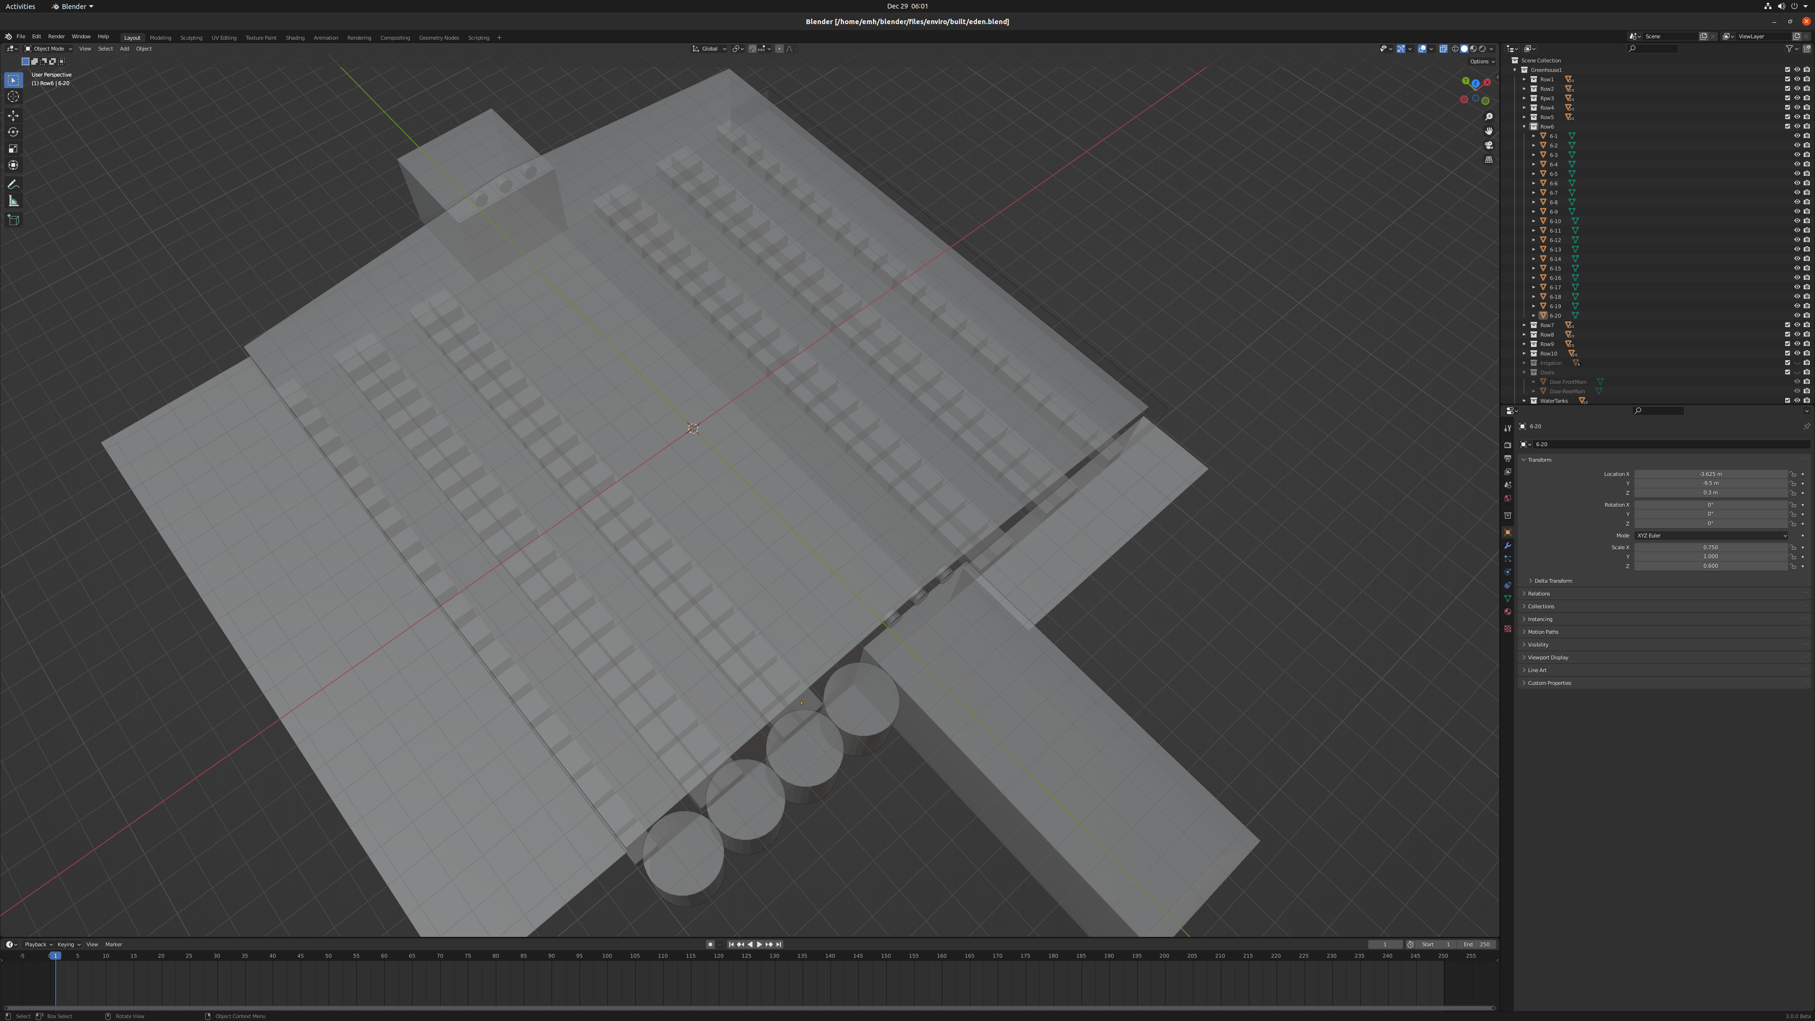1815x1021 pixels.
Task: Open the viewport Add menu
Action: 124,49
